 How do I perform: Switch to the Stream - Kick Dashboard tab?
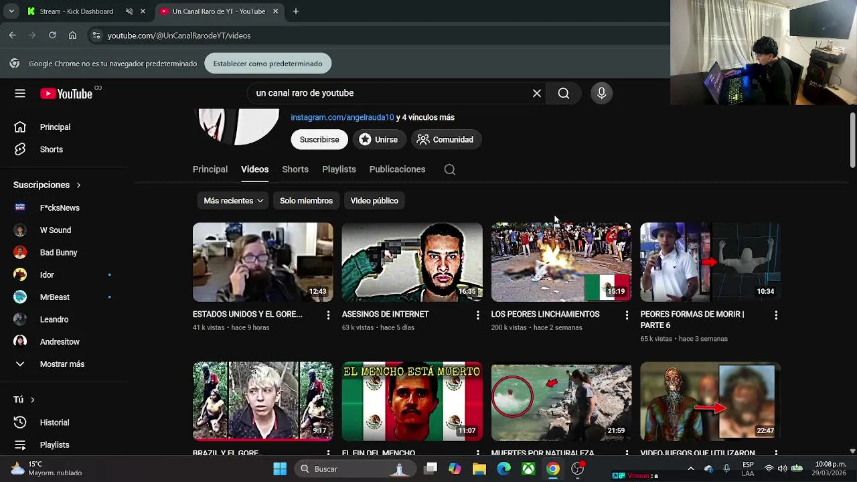pos(76,11)
